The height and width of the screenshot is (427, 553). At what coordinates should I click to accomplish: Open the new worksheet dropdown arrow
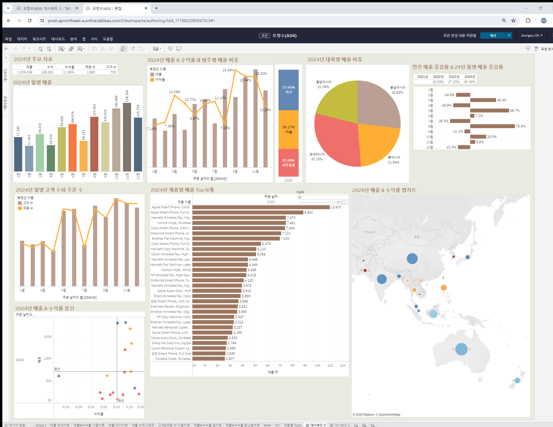65,49
